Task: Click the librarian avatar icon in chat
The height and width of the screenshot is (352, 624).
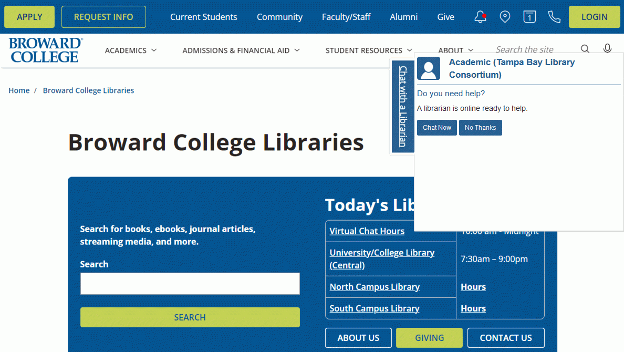Action: [429, 68]
